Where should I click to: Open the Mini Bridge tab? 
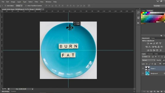point(5,91)
